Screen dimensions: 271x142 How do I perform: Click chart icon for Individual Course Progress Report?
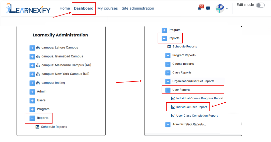click(173, 98)
